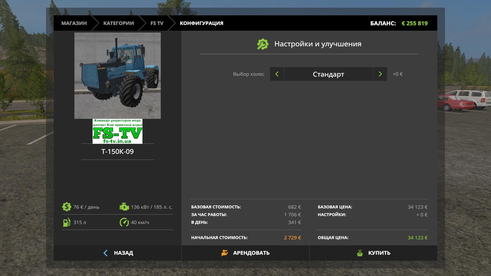Click the 136 кВт / 185 л. с. value
The height and width of the screenshot is (276, 491).
tap(152, 207)
